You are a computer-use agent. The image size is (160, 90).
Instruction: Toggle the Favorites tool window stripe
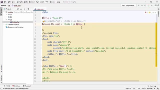coord(1,79)
